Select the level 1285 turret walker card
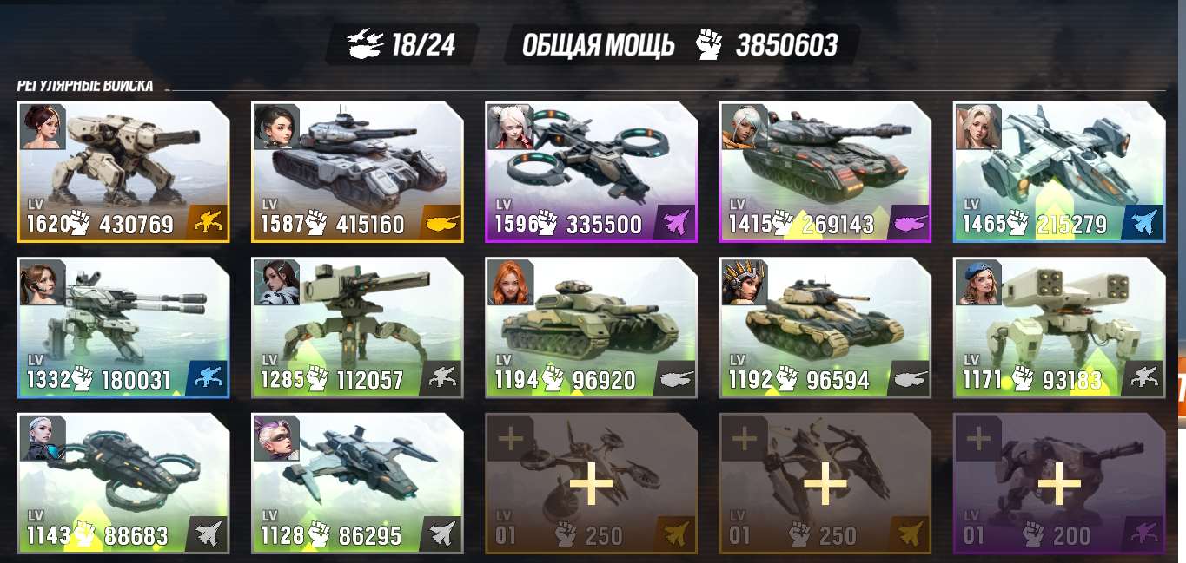Image resolution: width=1186 pixels, height=563 pixels. [x=357, y=328]
